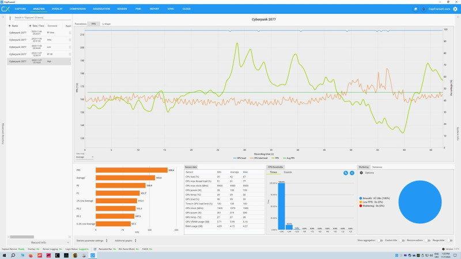The image size is (461, 259).
Task: Click the P95 orange bar
Action: [131, 170]
